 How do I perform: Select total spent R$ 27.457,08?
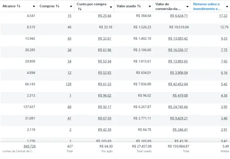[x=142, y=146]
